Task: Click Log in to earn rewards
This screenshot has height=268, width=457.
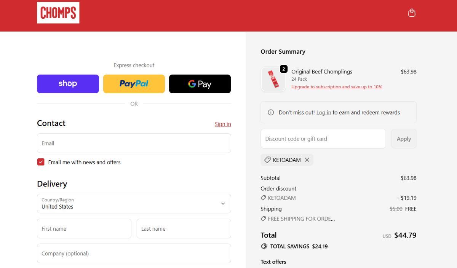Action: [323, 113]
